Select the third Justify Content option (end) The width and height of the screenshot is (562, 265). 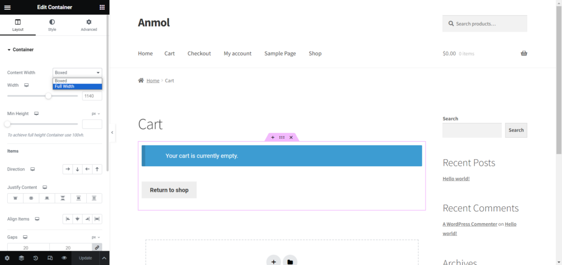pos(47,198)
